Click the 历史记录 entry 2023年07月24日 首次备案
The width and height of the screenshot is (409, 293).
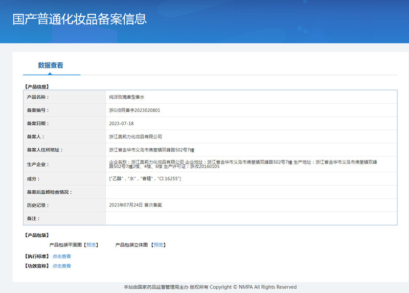coord(135,205)
